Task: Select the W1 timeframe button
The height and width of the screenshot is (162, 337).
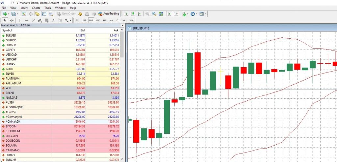Action: (125, 20)
